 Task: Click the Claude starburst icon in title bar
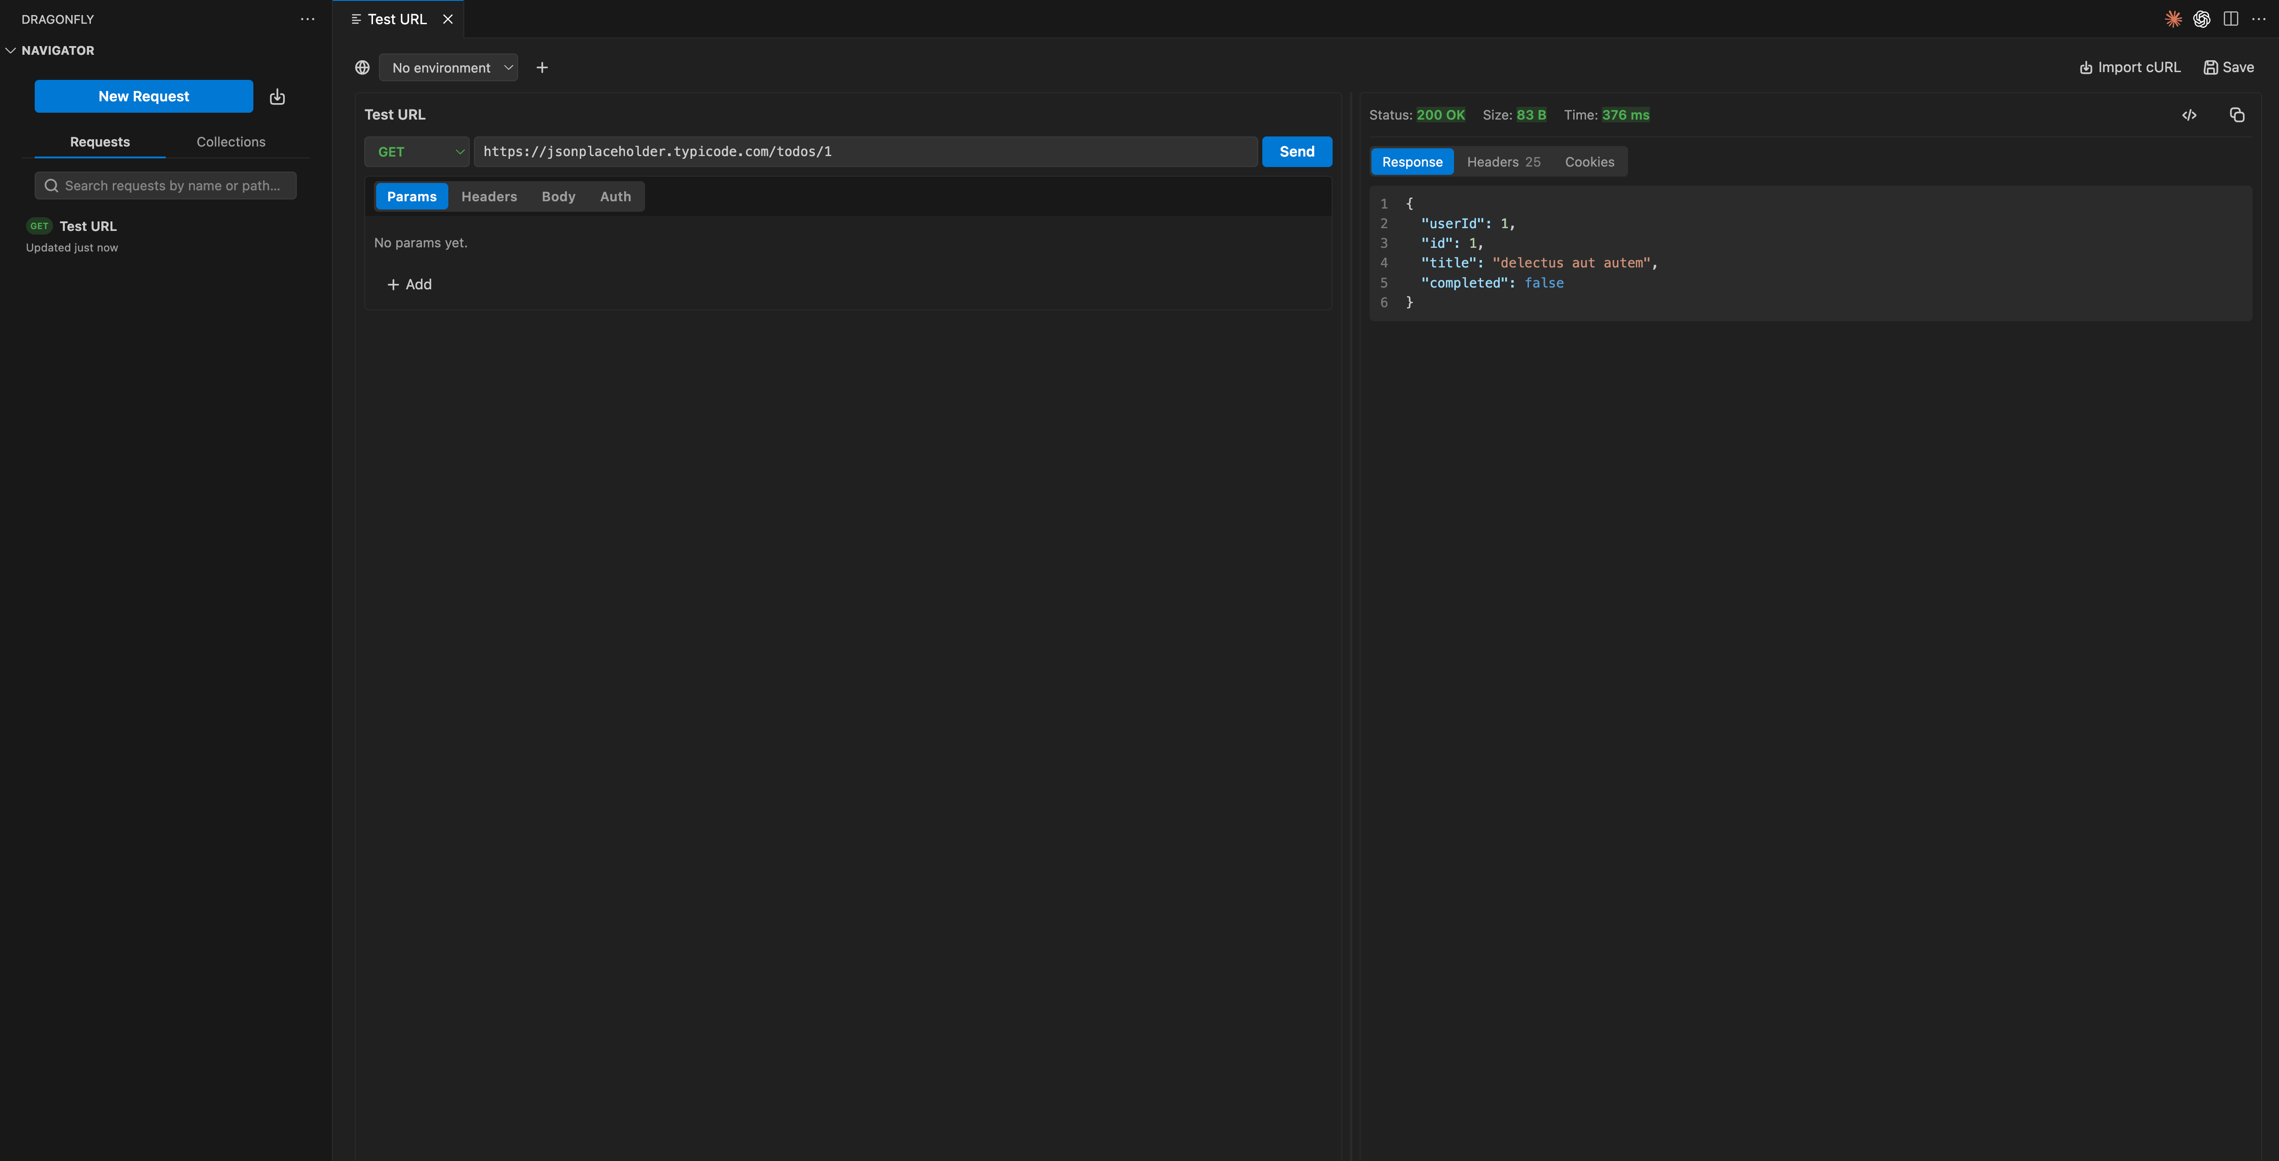2173,19
